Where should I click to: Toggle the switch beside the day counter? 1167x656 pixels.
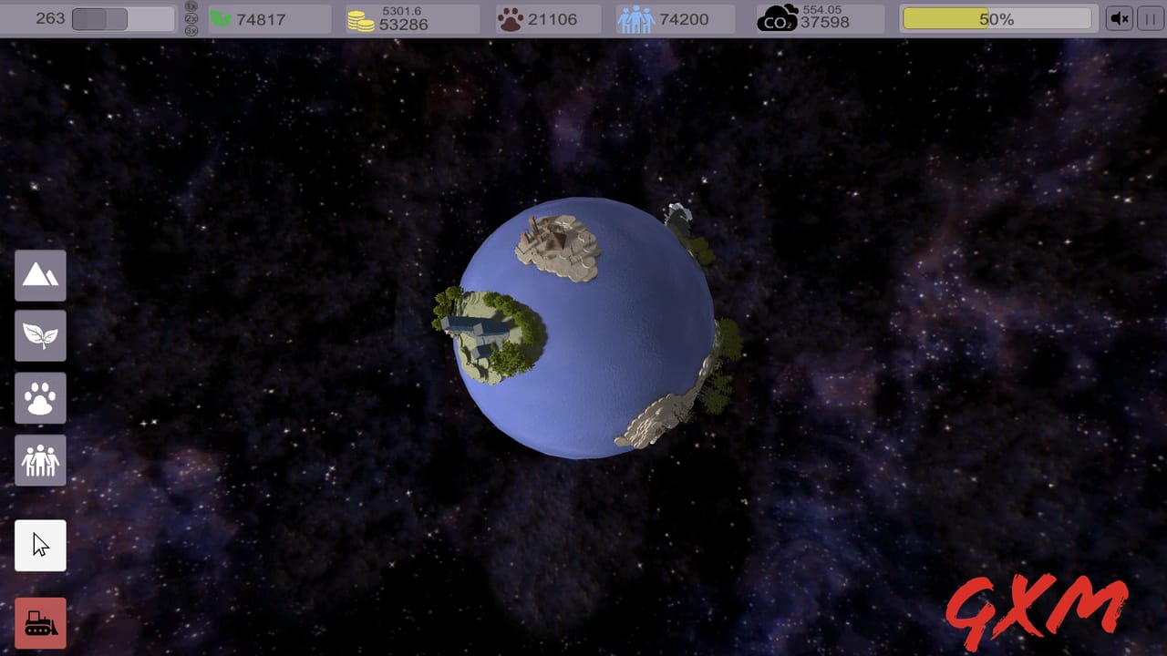pos(100,16)
